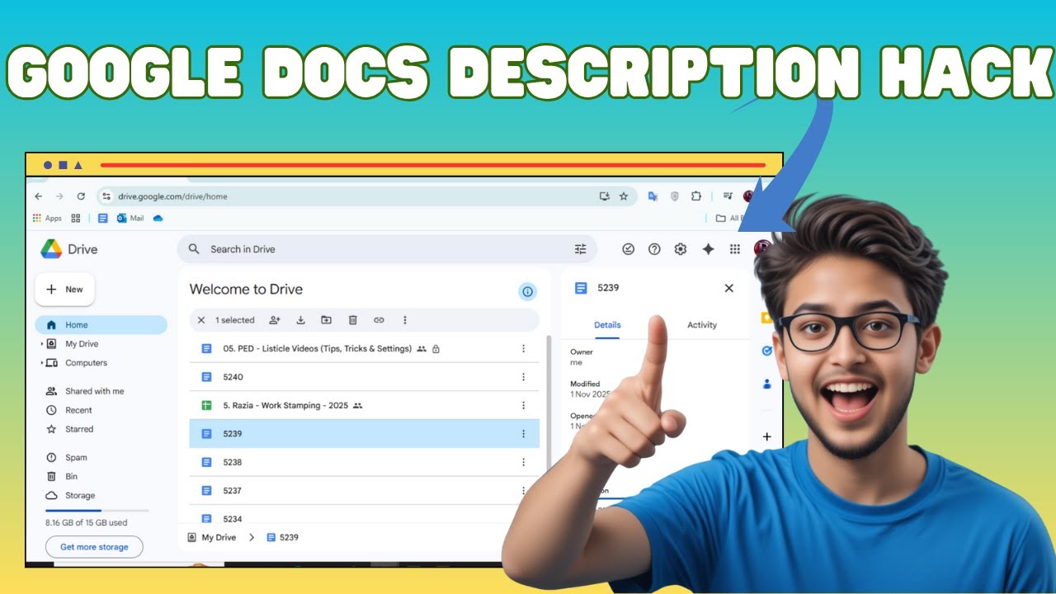The height and width of the screenshot is (594, 1056).
Task: Select 5. Razia - Work Stamping - 2025 spreadsheet
Action: click(x=364, y=406)
